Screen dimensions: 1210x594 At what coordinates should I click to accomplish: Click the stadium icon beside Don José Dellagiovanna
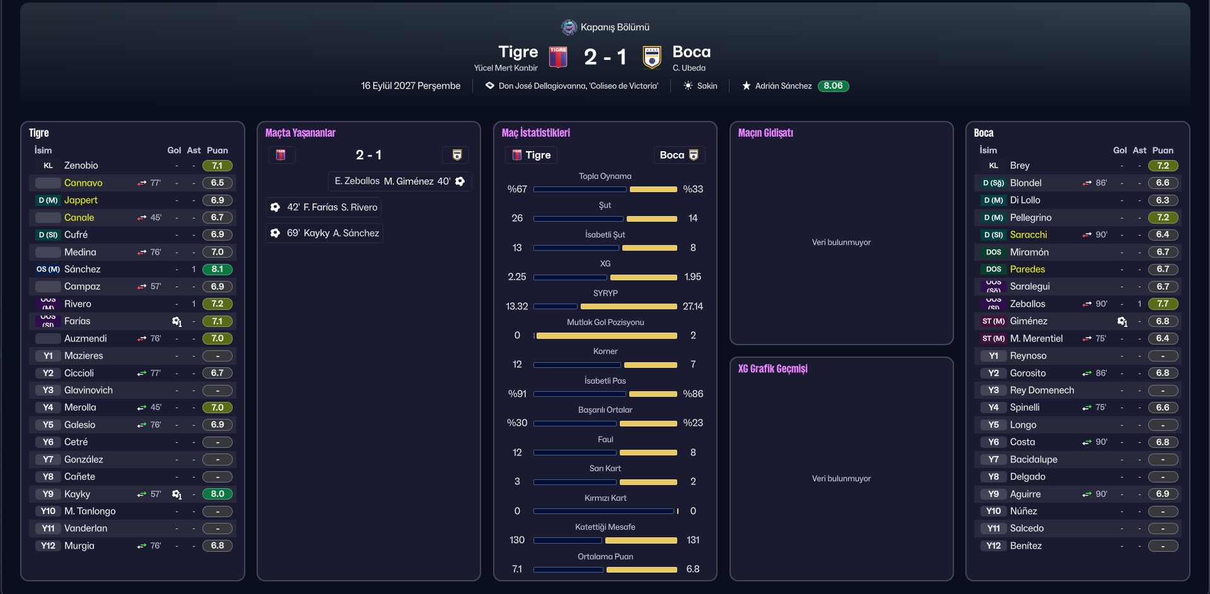coord(490,86)
